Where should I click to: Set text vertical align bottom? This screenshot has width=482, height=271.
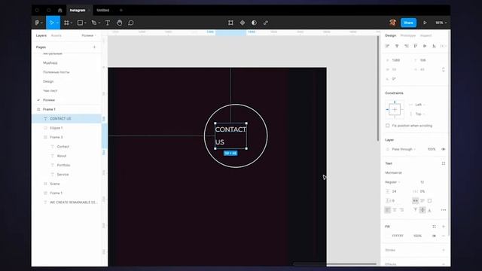click(430, 210)
